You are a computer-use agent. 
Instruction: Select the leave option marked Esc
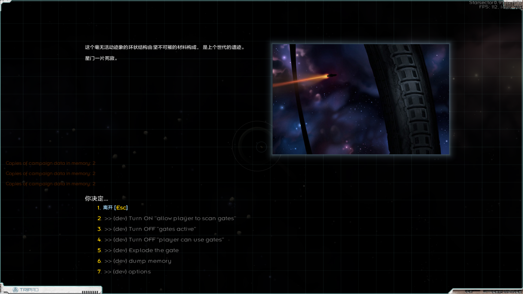point(112,208)
